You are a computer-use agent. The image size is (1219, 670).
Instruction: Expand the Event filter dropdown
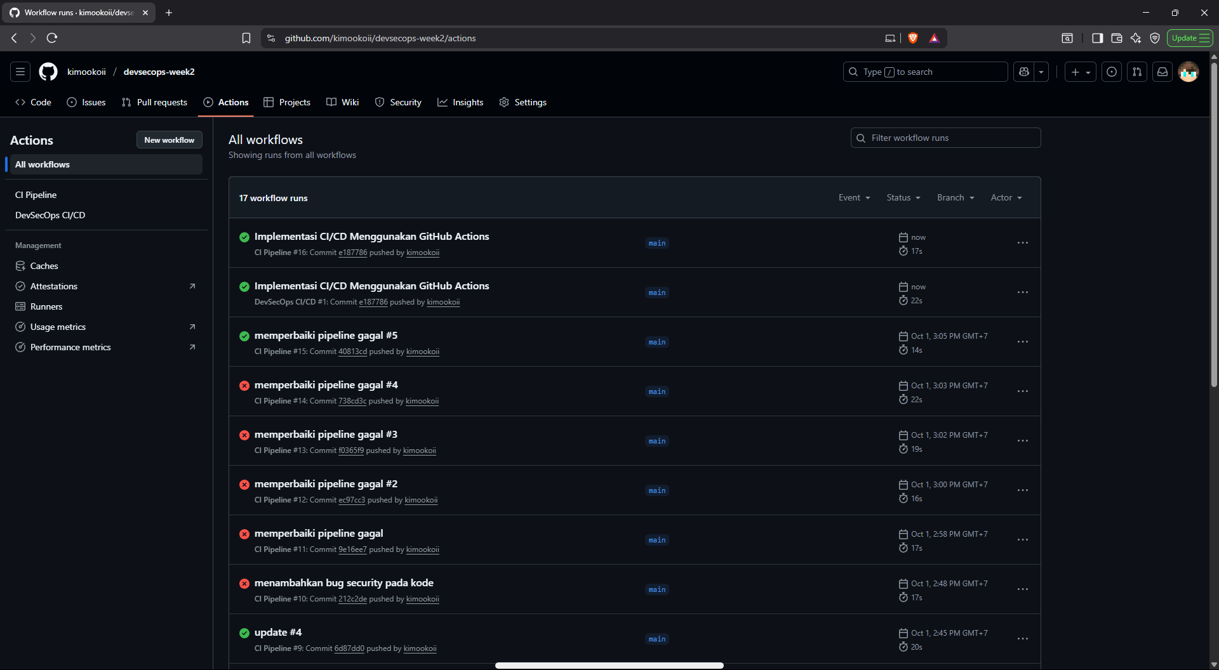(x=854, y=198)
